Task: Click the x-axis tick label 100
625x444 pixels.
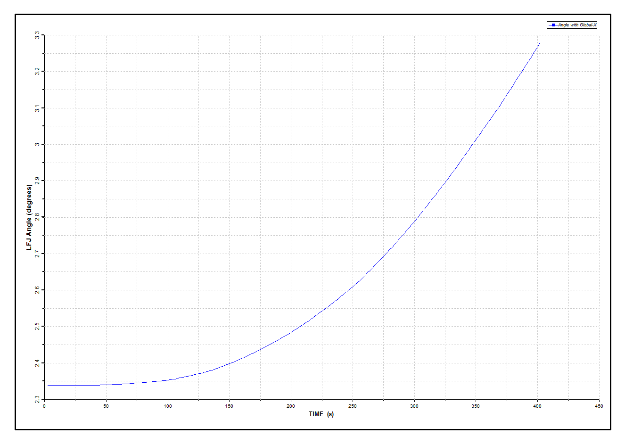Action: pyautogui.click(x=168, y=406)
